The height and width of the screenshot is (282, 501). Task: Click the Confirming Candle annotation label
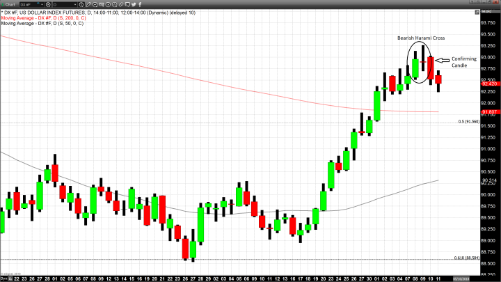[463, 63]
